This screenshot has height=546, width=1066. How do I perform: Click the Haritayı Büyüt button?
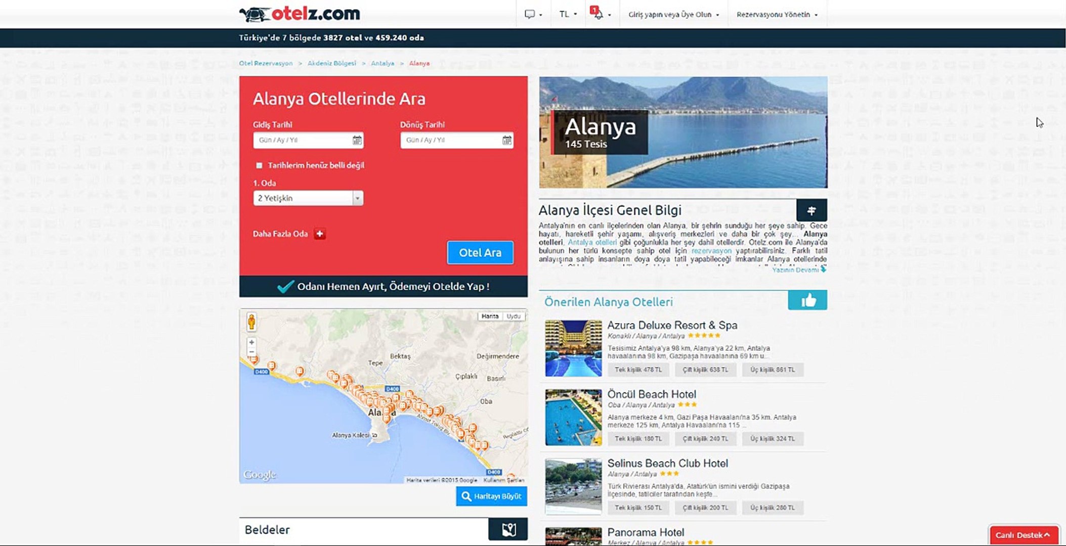click(x=491, y=496)
